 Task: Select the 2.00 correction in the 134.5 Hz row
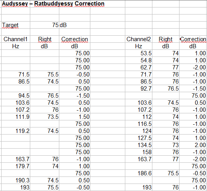193,145
